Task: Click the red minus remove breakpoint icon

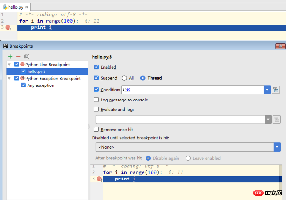Action: coord(19,56)
